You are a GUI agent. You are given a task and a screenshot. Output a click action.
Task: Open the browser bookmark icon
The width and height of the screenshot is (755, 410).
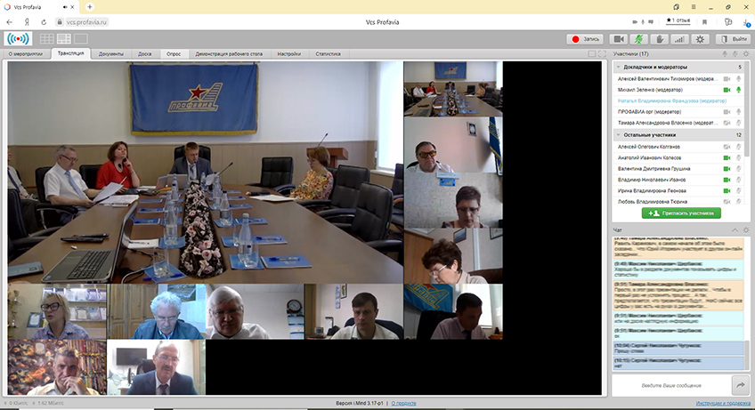pos(704,21)
